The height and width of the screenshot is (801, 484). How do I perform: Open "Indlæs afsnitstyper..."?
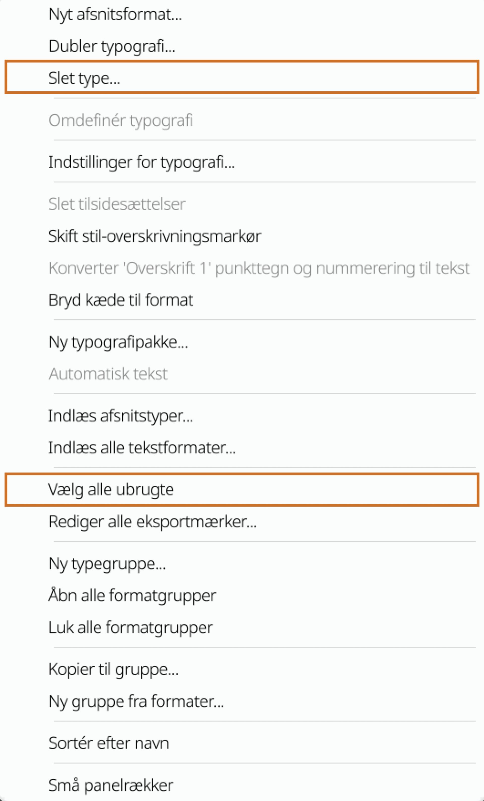coord(120,418)
